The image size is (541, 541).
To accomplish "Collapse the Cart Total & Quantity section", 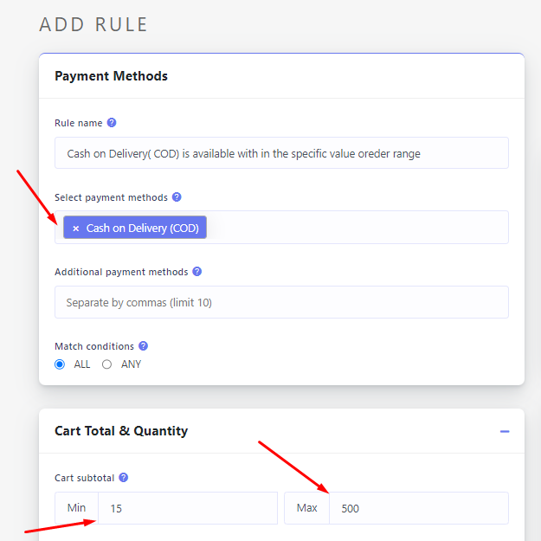I will coord(505,431).
